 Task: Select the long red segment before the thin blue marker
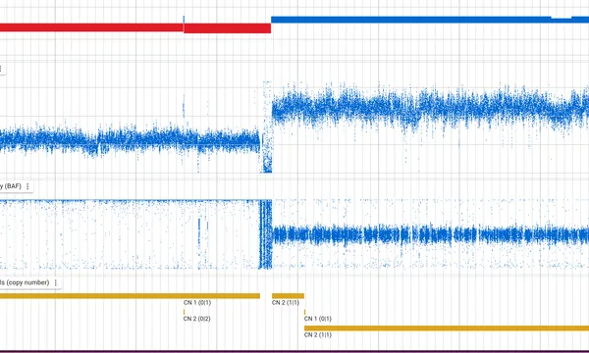[x=91, y=27]
